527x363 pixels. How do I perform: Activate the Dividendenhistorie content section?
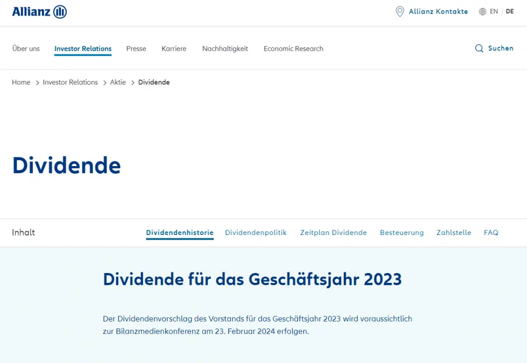(x=179, y=232)
